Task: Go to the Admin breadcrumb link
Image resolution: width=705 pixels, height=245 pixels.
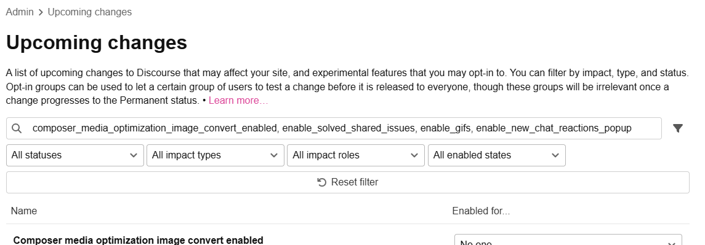Action: [20, 12]
